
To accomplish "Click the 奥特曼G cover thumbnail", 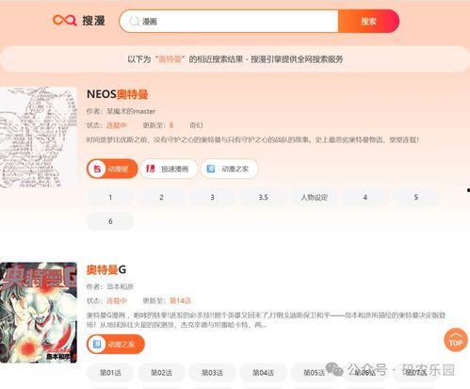I will pos(39,313).
